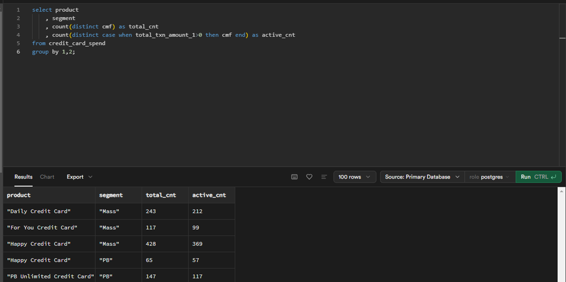Click total_cnt value 243
The height and width of the screenshot is (282, 566).
coord(165,211)
